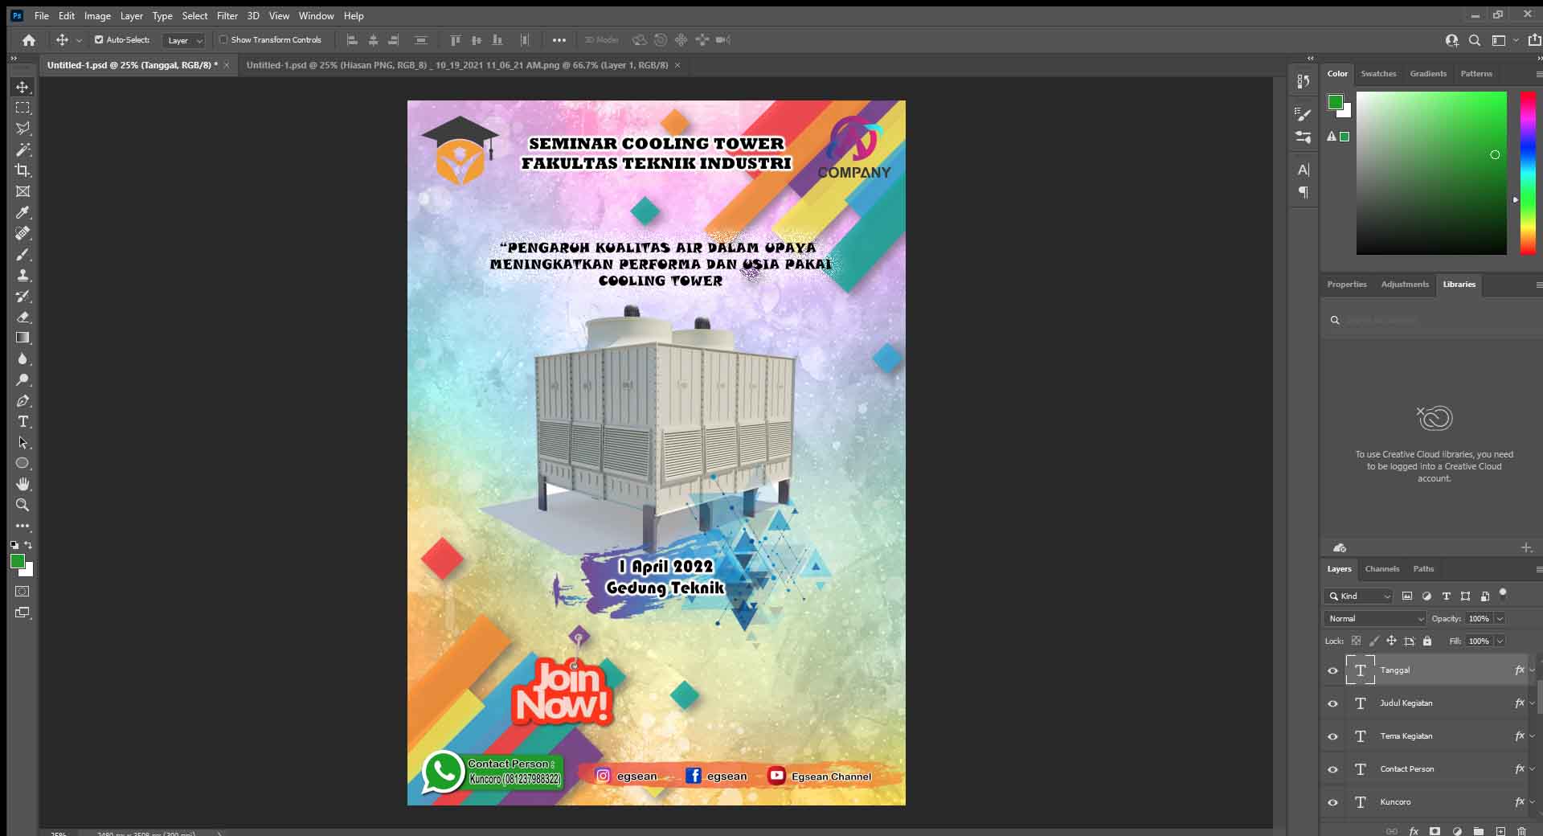Open the Window menu
This screenshot has height=836, width=1543.
pos(316,15)
